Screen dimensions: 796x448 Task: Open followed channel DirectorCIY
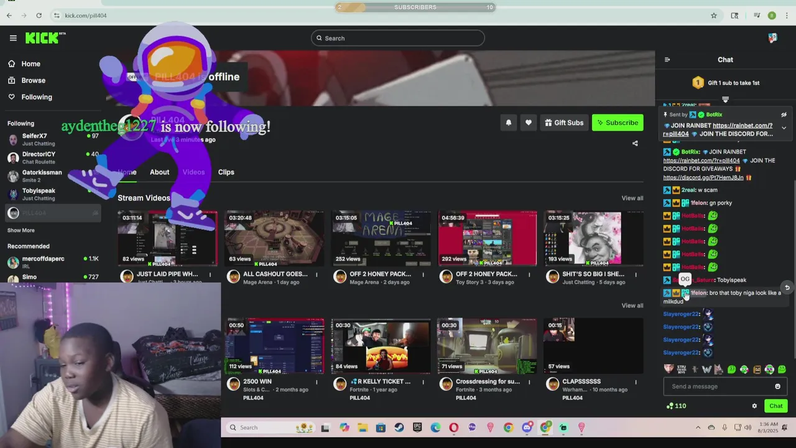(53, 157)
